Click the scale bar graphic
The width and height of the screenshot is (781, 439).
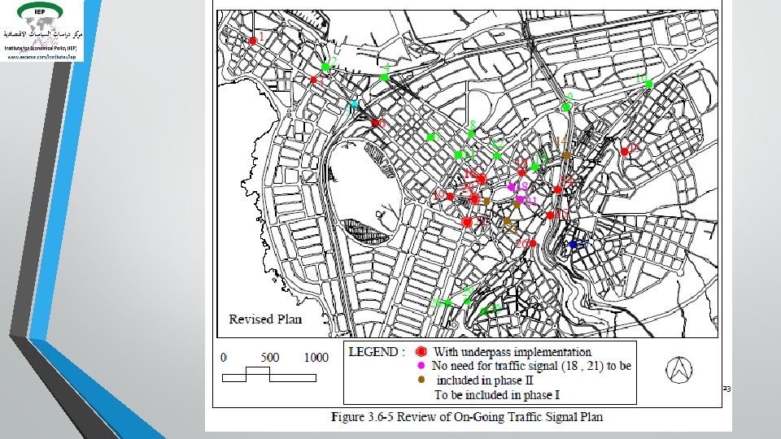269,374
